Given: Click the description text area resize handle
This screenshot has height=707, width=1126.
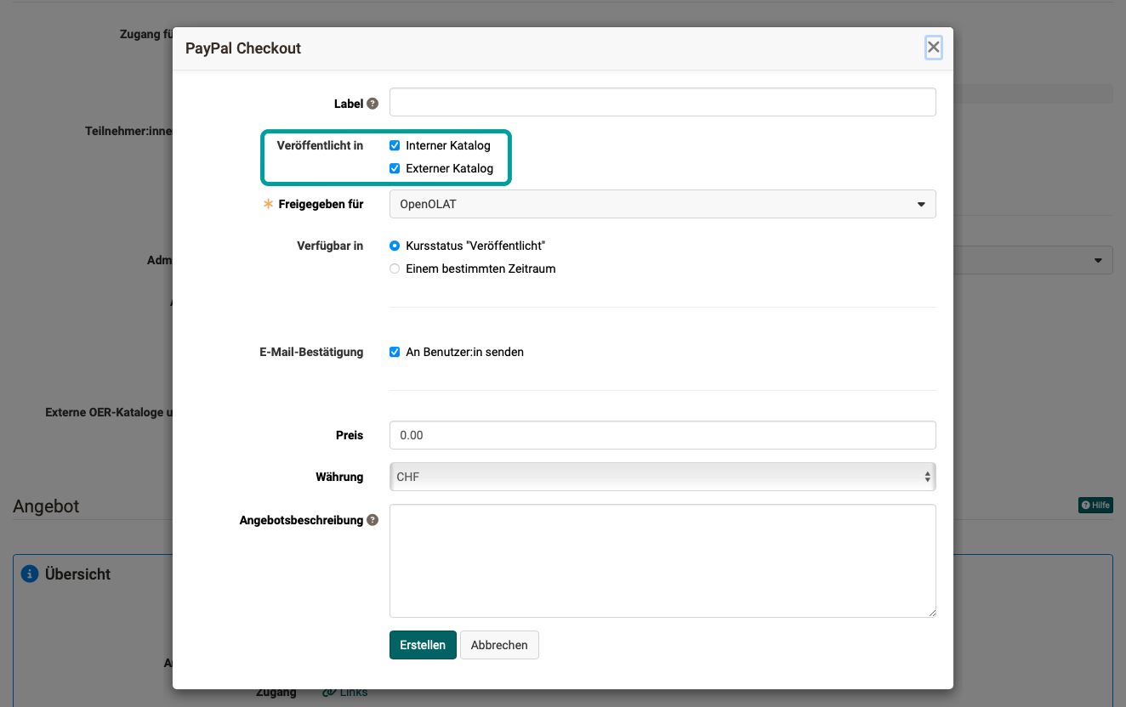Looking at the screenshot, I should (931, 613).
